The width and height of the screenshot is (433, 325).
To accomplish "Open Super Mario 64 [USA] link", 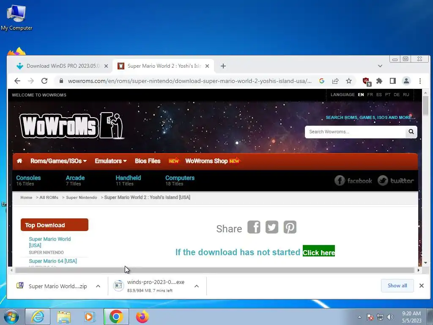I will pyautogui.click(x=53, y=261).
